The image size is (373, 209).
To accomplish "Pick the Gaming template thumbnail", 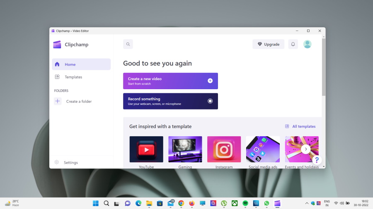I will (x=185, y=149).
